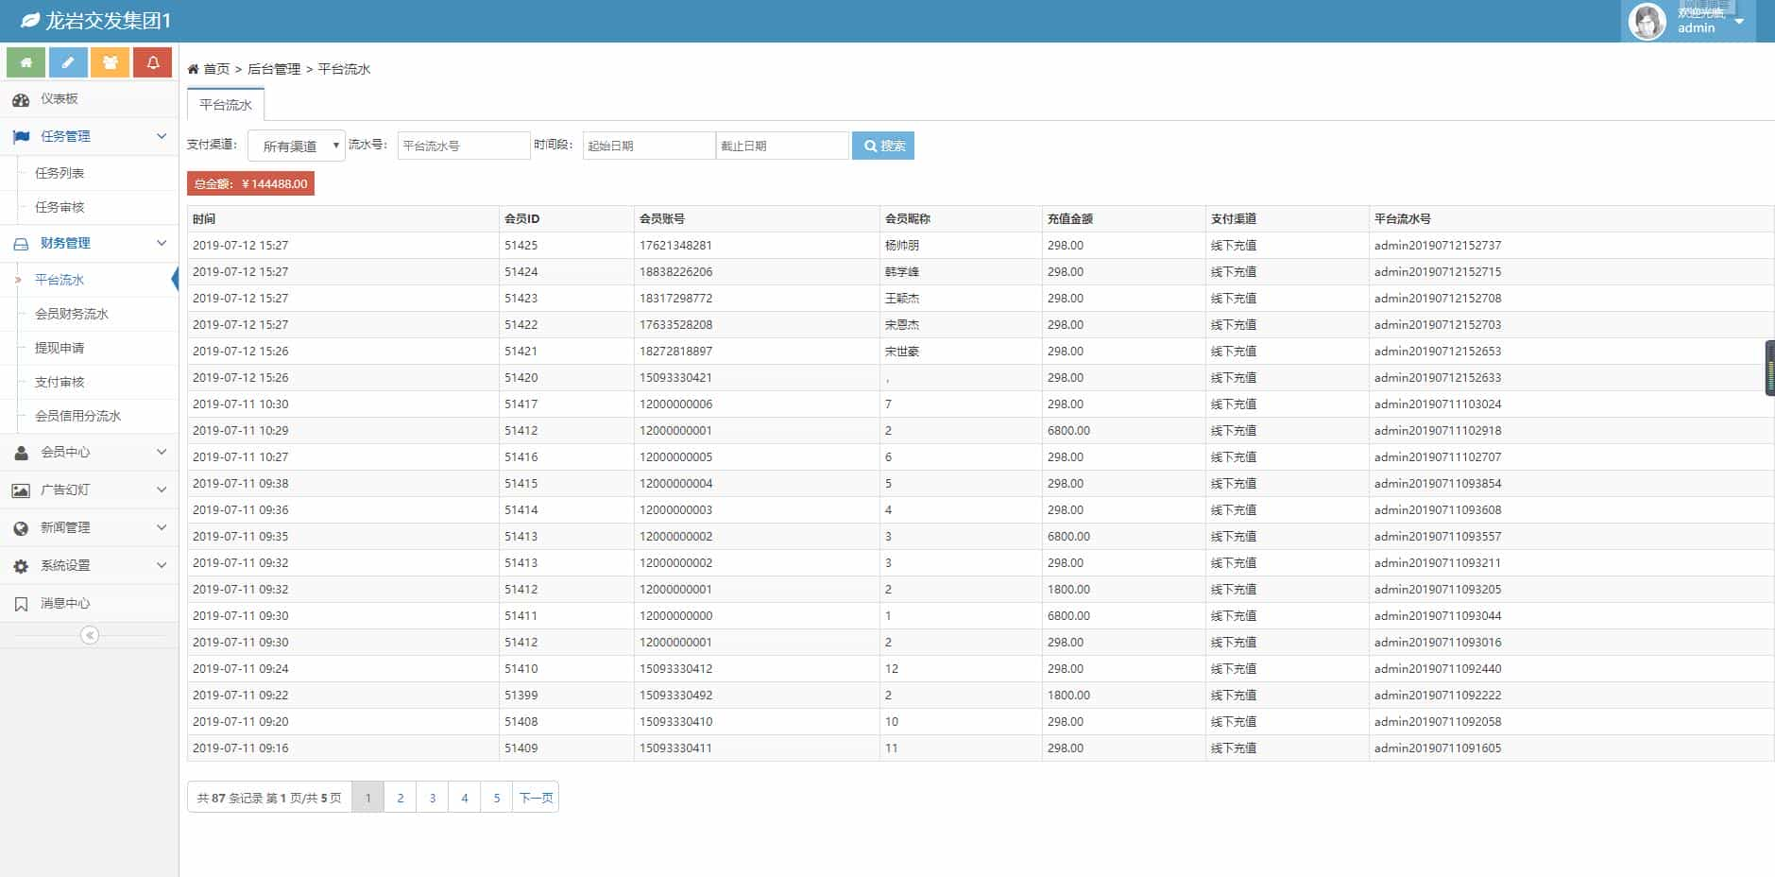Open the 所有渠道 payment channel dropdown

coord(297,146)
